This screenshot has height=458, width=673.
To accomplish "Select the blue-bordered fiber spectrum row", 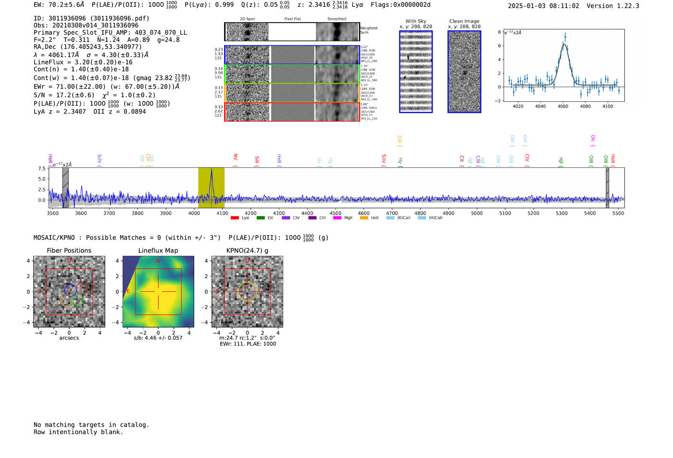I will (292, 55).
